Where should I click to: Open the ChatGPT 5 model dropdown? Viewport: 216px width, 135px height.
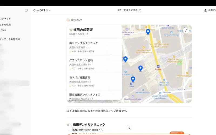[x=42, y=10]
